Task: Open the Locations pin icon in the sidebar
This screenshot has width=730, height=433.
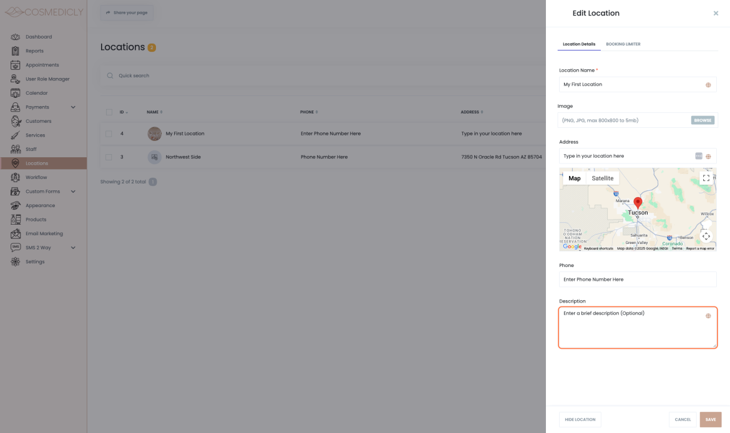Action: (16, 163)
